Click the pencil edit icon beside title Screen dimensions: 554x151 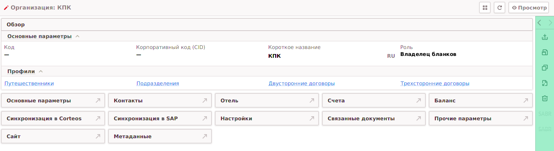6,7
